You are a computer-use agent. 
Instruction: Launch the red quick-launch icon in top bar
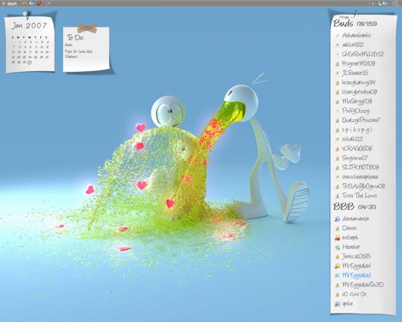click(x=40, y=3)
